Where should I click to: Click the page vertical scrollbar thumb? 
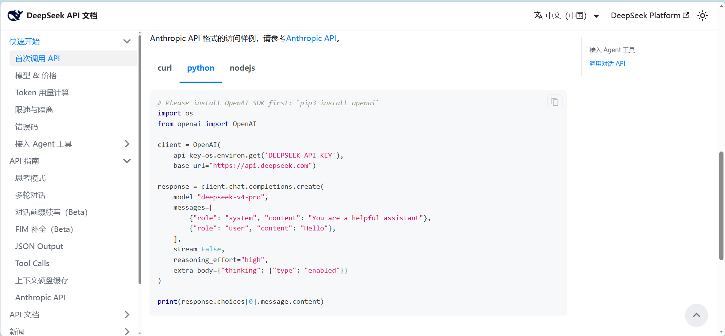click(721, 206)
